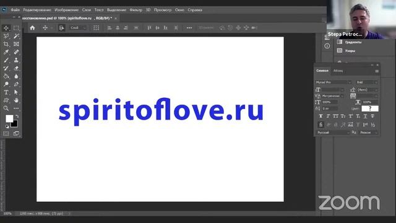396x223 pixels.
Task: Toggle Small Caps in Character panel
Action: [343, 116]
